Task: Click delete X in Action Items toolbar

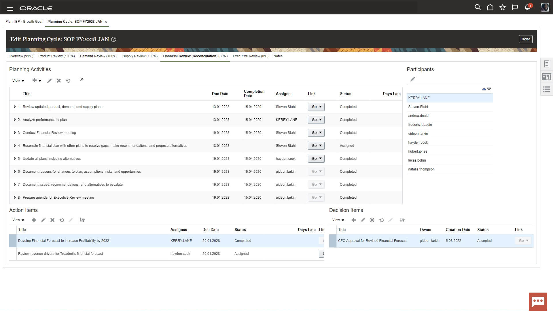Action: click(52, 220)
